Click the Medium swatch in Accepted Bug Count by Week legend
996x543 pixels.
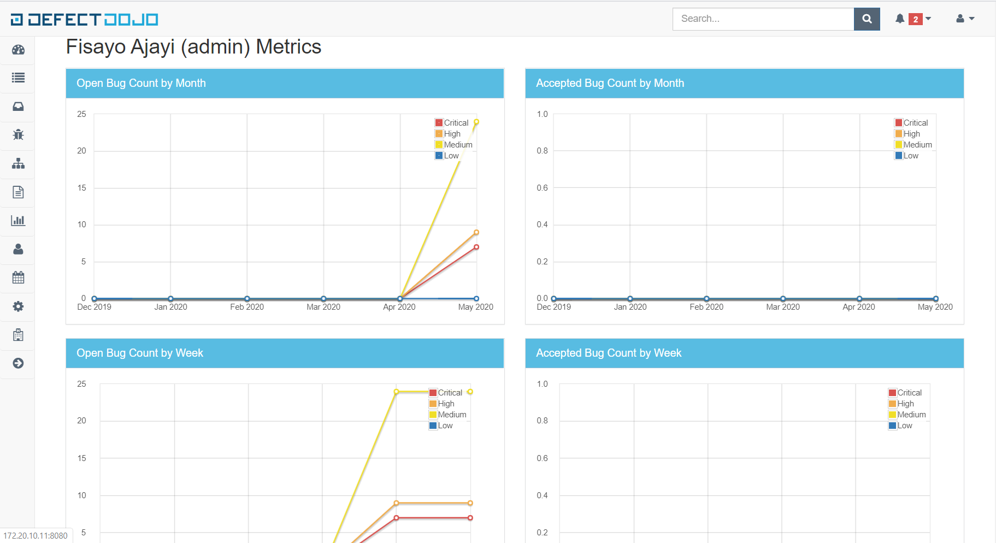coord(892,415)
